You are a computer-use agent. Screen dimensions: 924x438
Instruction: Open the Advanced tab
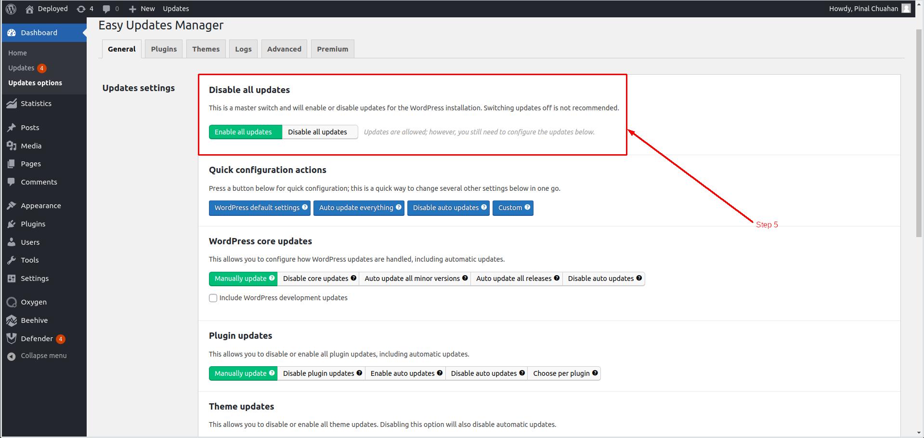coord(284,49)
